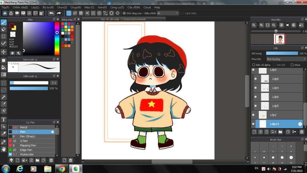
Task: Select the Mapping Pen brush
Action: click(x=31, y=145)
